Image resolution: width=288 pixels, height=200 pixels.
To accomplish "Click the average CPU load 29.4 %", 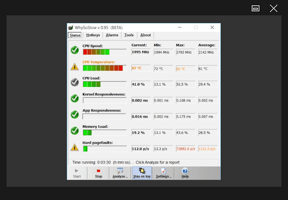I will 207,84.
